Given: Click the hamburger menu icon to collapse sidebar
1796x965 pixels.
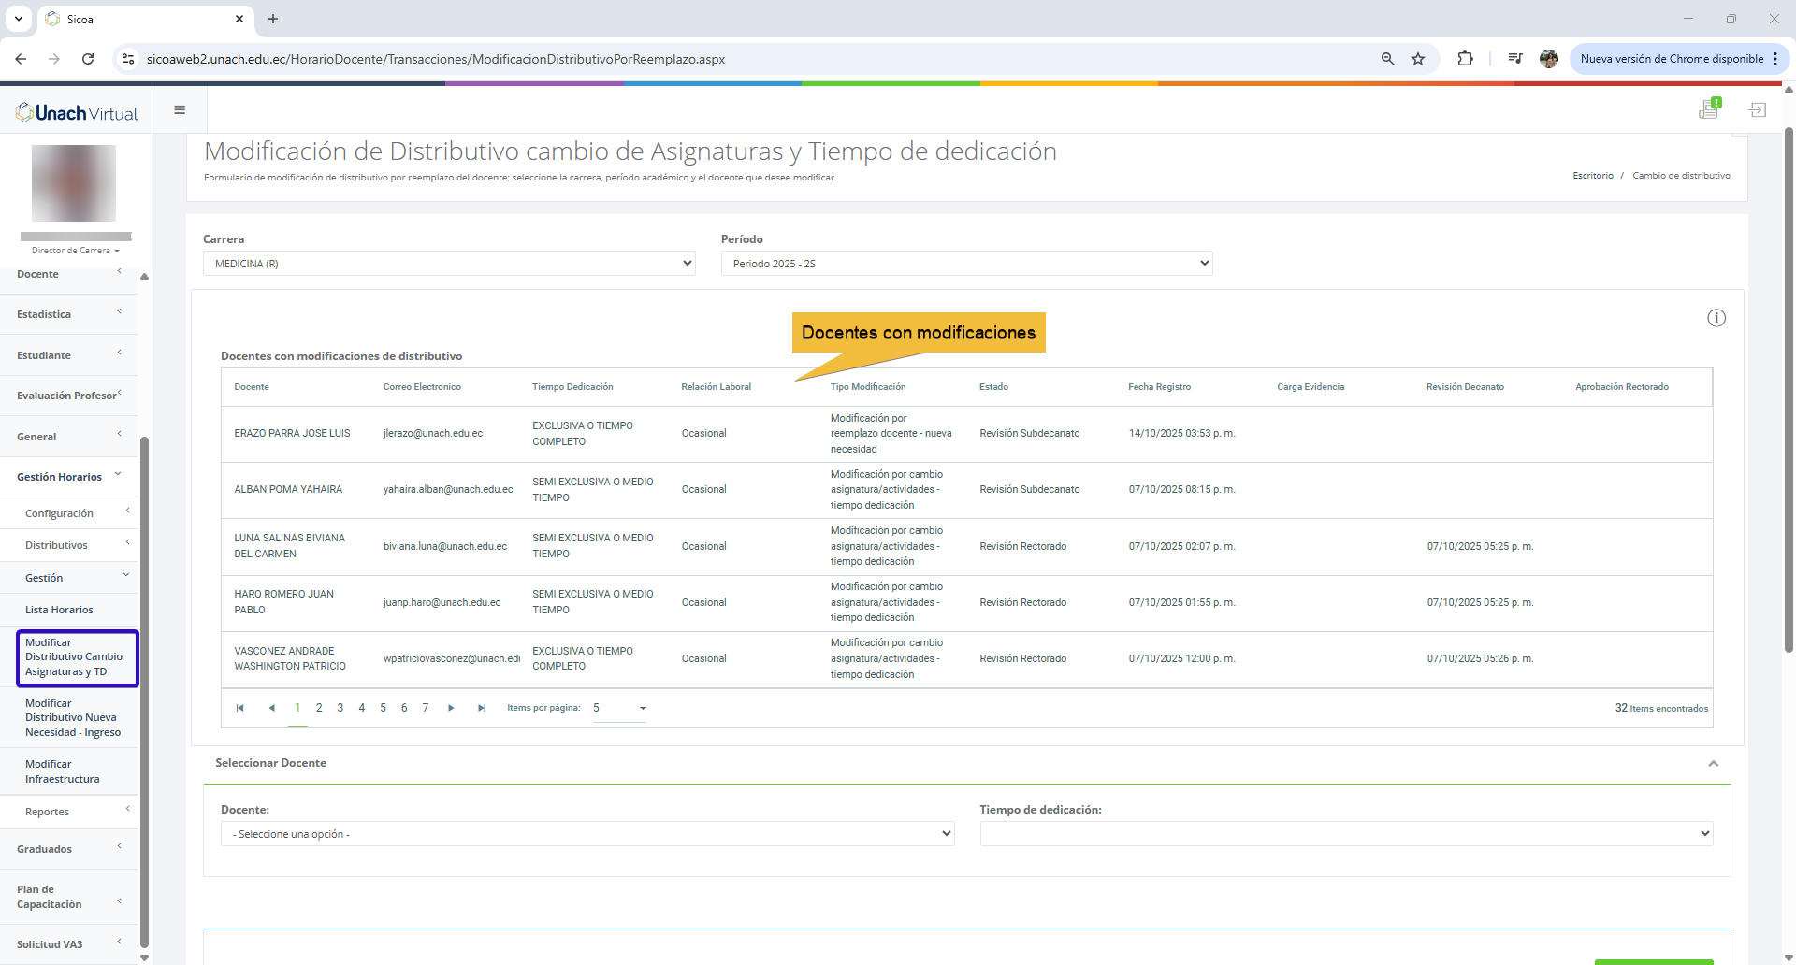Looking at the screenshot, I should pyautogui.click(x=180, y=110).
